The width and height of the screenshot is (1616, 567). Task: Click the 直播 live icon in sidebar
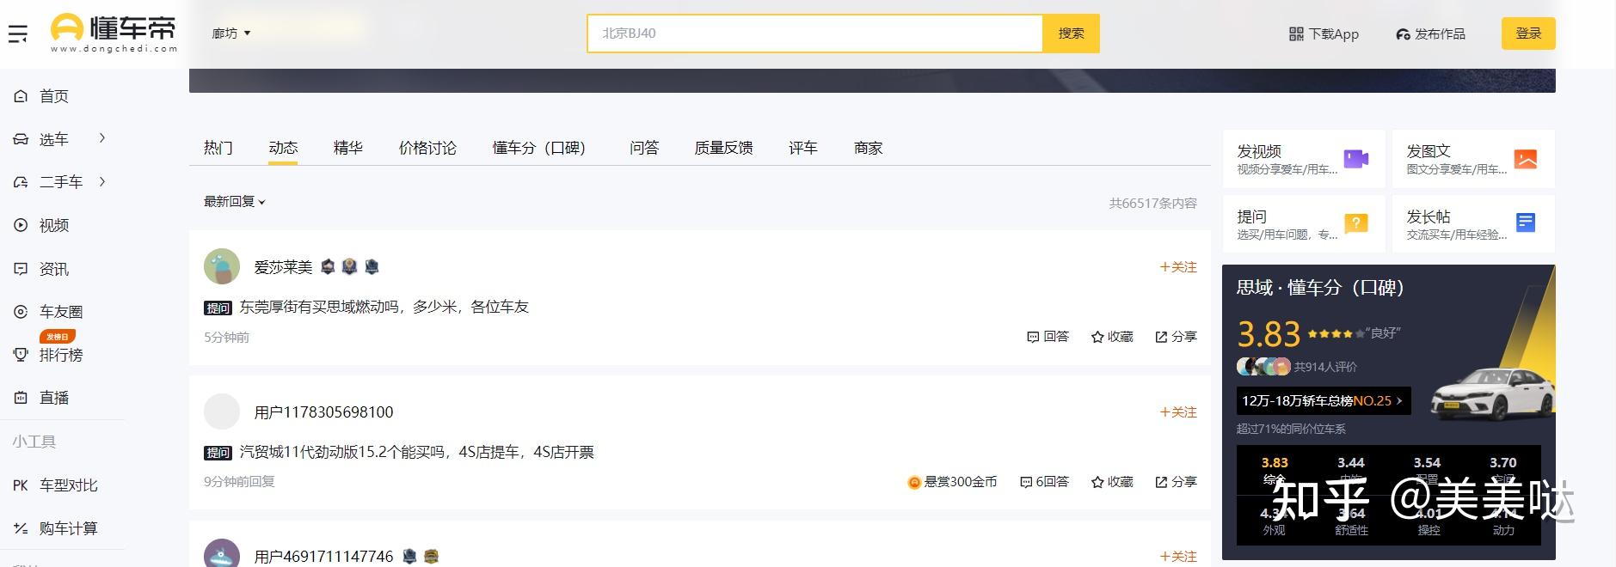21,398
